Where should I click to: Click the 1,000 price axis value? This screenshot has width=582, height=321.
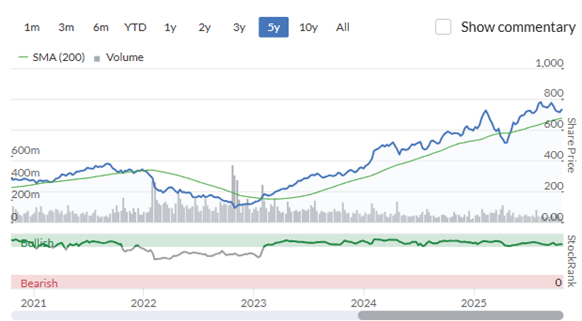[549, 63]
